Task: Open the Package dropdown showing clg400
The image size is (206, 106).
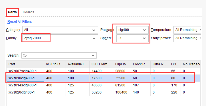Action: [x=132, y=30]
